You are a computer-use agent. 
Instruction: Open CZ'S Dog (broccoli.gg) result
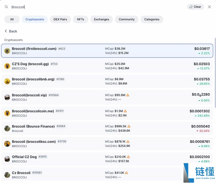(x=107, y=66)
